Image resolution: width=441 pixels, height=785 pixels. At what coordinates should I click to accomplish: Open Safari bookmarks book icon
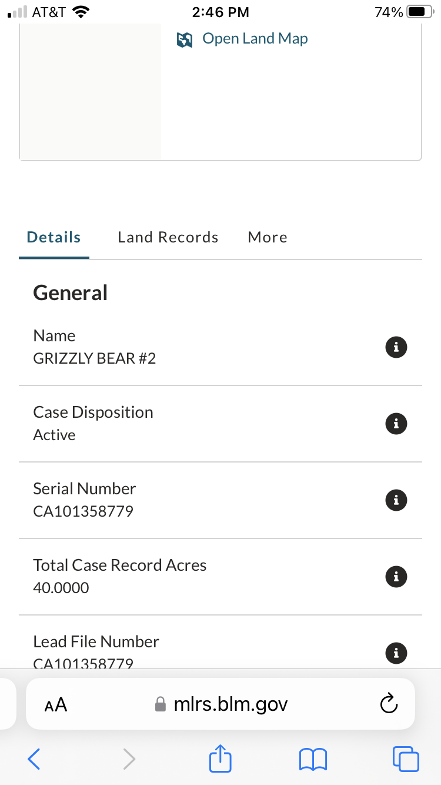tap(313, 759)
